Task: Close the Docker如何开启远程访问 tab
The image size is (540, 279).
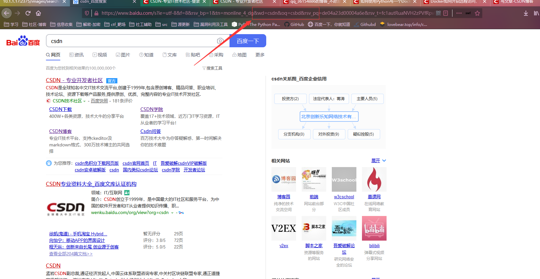Action: pos(484,2)
